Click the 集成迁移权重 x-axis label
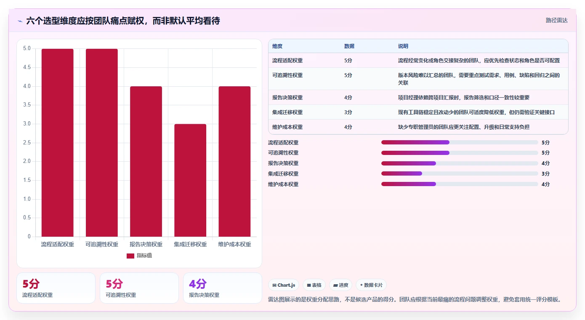This screenshot has height=320, width=585. pos(190,244)
